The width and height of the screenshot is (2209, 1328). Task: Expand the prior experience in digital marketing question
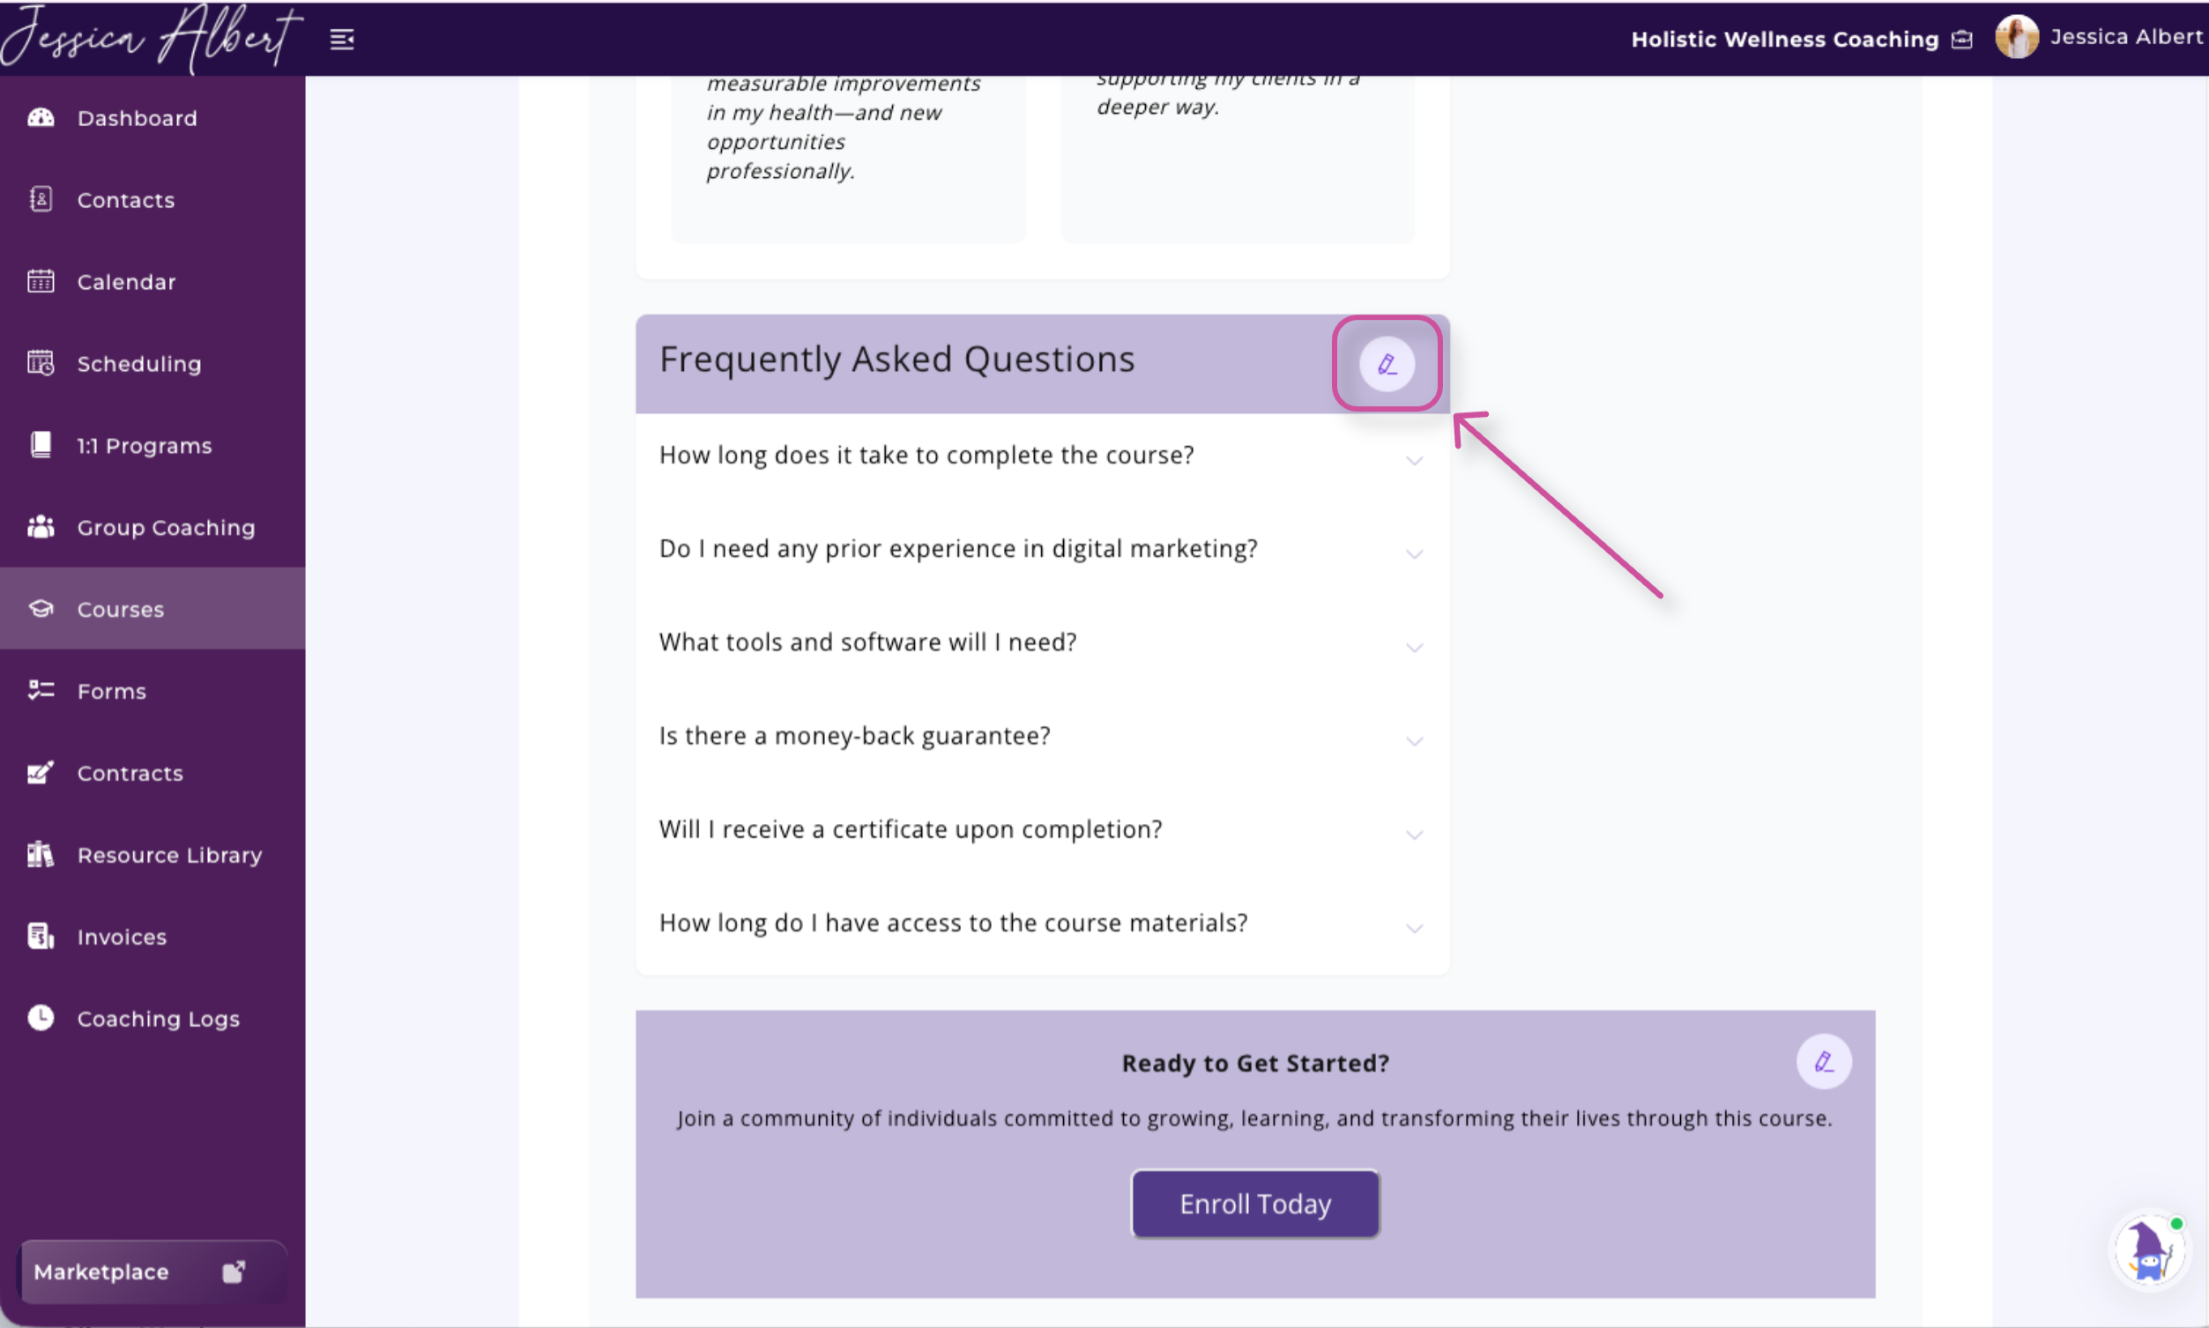click(x=1042, y=549)
